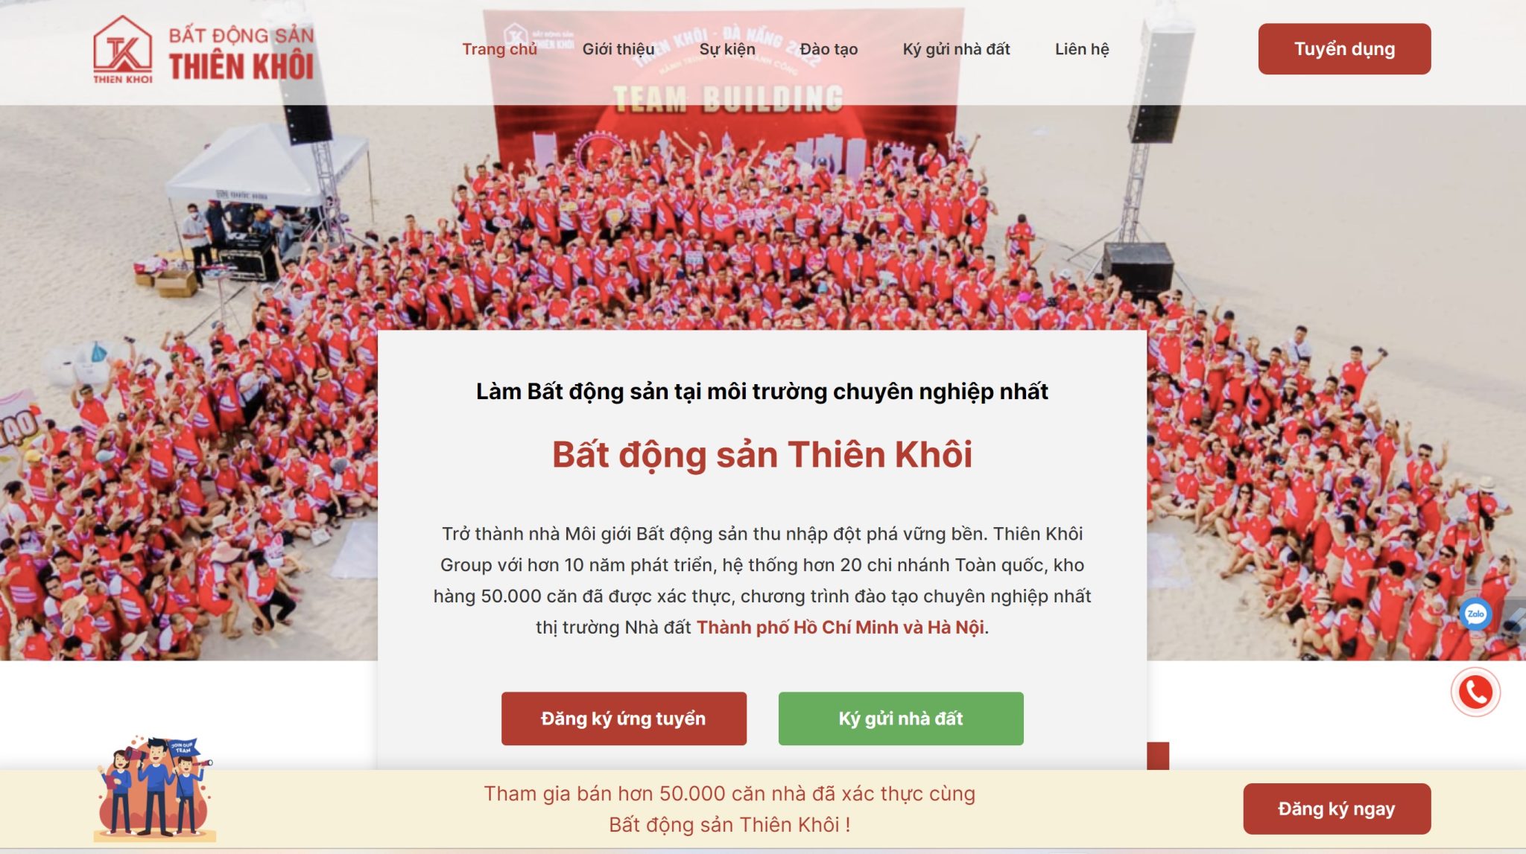
Task: Click the Thiên Khôi TK logo icon
Action: [123, 49]
